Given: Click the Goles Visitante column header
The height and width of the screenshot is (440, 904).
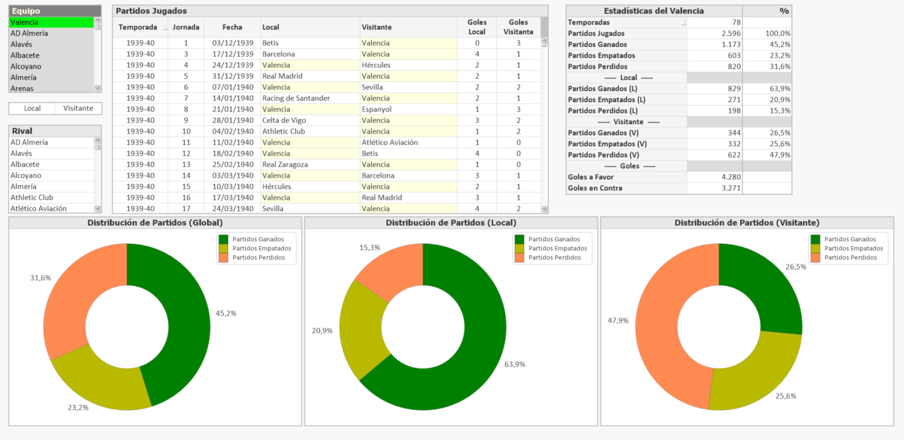Looking at the screenshot, I should (518, 27).
